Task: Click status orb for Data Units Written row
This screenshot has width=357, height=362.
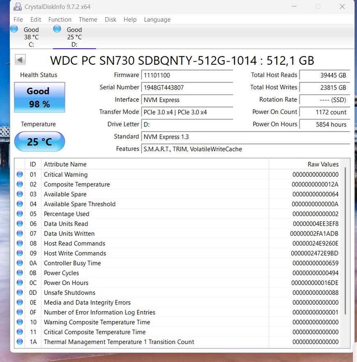Action: coord(20,234)
